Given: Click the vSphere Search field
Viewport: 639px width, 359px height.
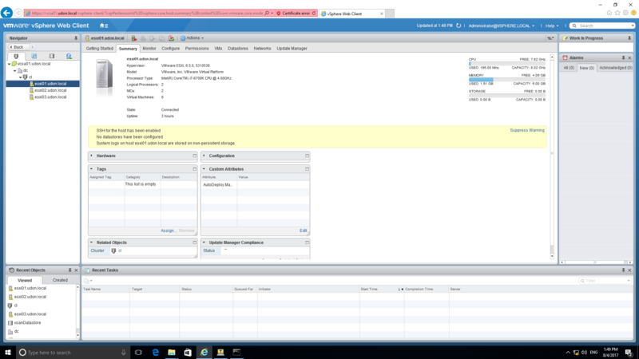Looking at the screenshot, I should pyautogui.click(x=603, y=26).
